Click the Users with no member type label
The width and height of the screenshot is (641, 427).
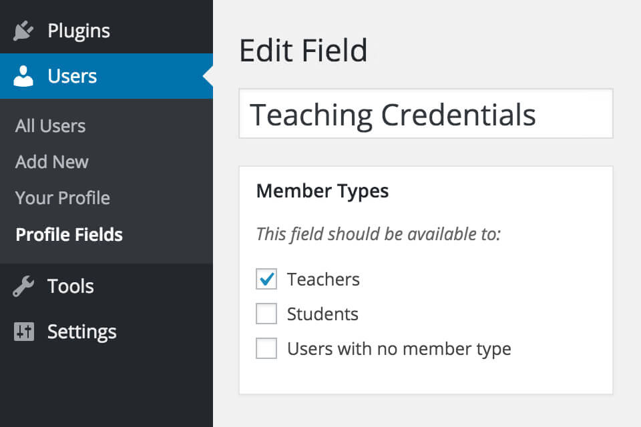tap(399, 349)
